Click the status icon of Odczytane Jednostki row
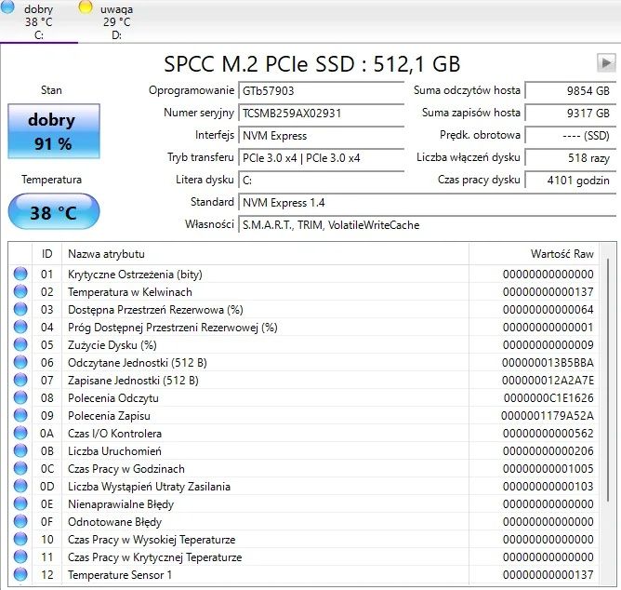This screenshot has width=621, height=590. (x=20, y=362)
